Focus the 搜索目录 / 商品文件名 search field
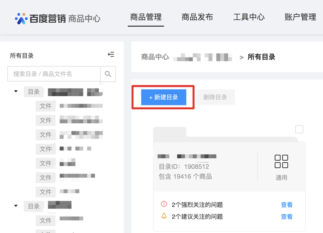 54,74
